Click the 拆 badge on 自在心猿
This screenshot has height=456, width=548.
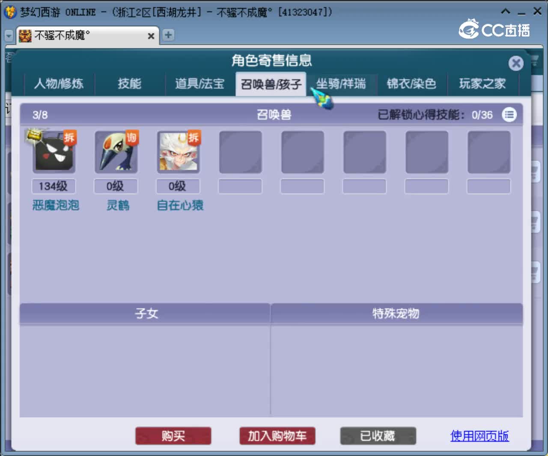pos(194,137)
